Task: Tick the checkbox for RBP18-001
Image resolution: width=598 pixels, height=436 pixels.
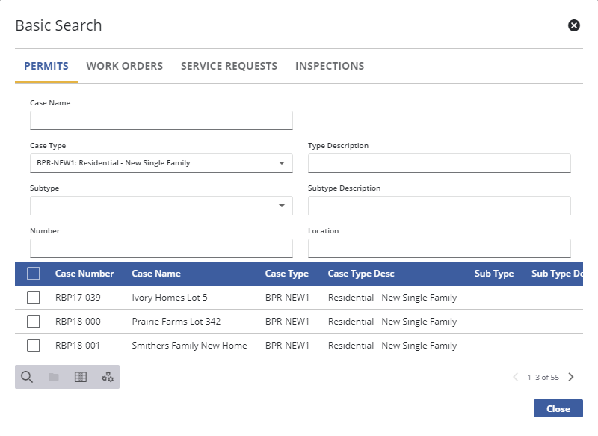Action: pyautogui.click(x=34, y=346)
